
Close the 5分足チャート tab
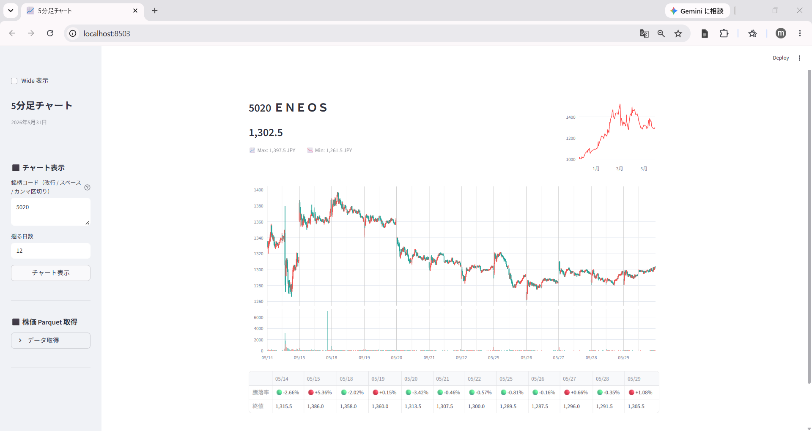tap(135, 11)
